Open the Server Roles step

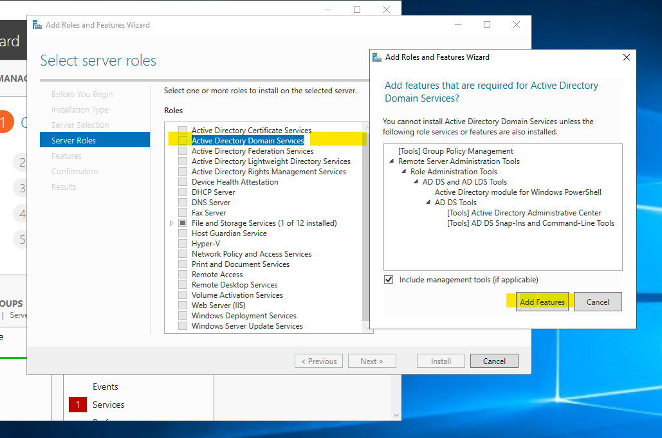coord(95,140)
